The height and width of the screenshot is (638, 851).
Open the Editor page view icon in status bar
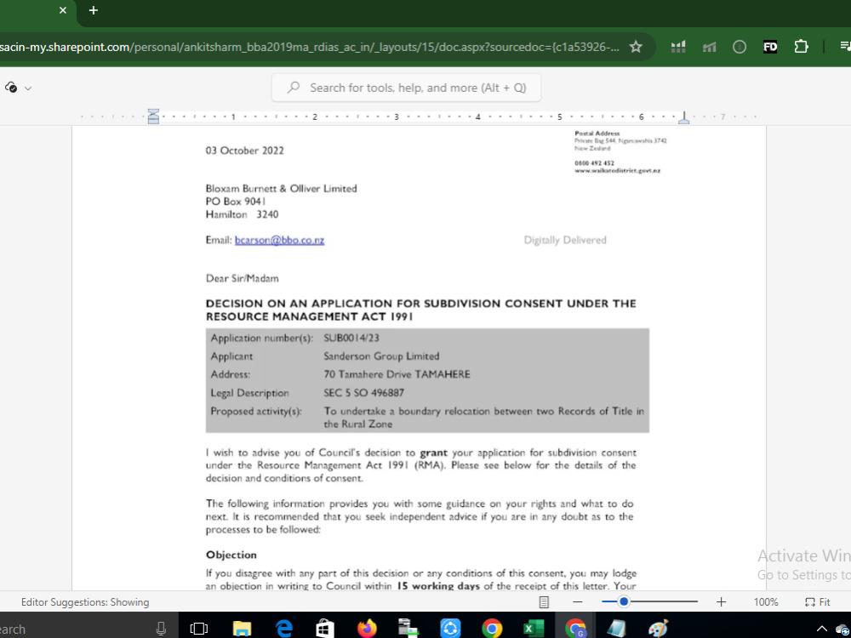(543, 601)
